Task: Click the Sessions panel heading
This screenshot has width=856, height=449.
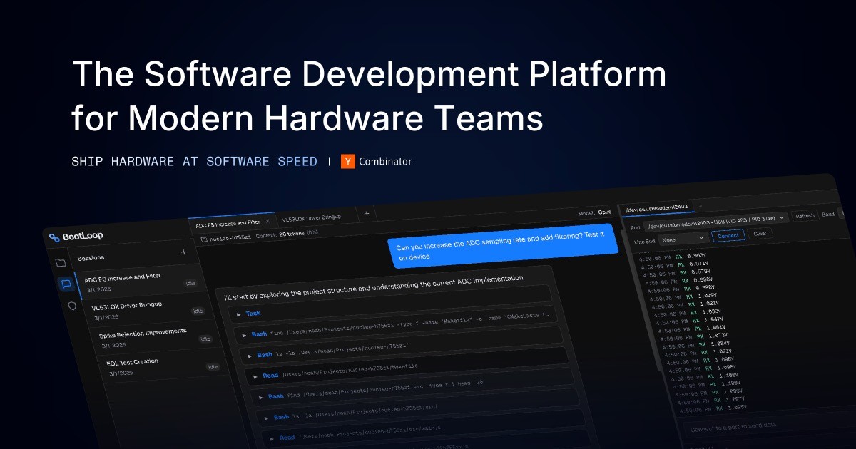Action: pyautogui.click(x=91, y=257)
